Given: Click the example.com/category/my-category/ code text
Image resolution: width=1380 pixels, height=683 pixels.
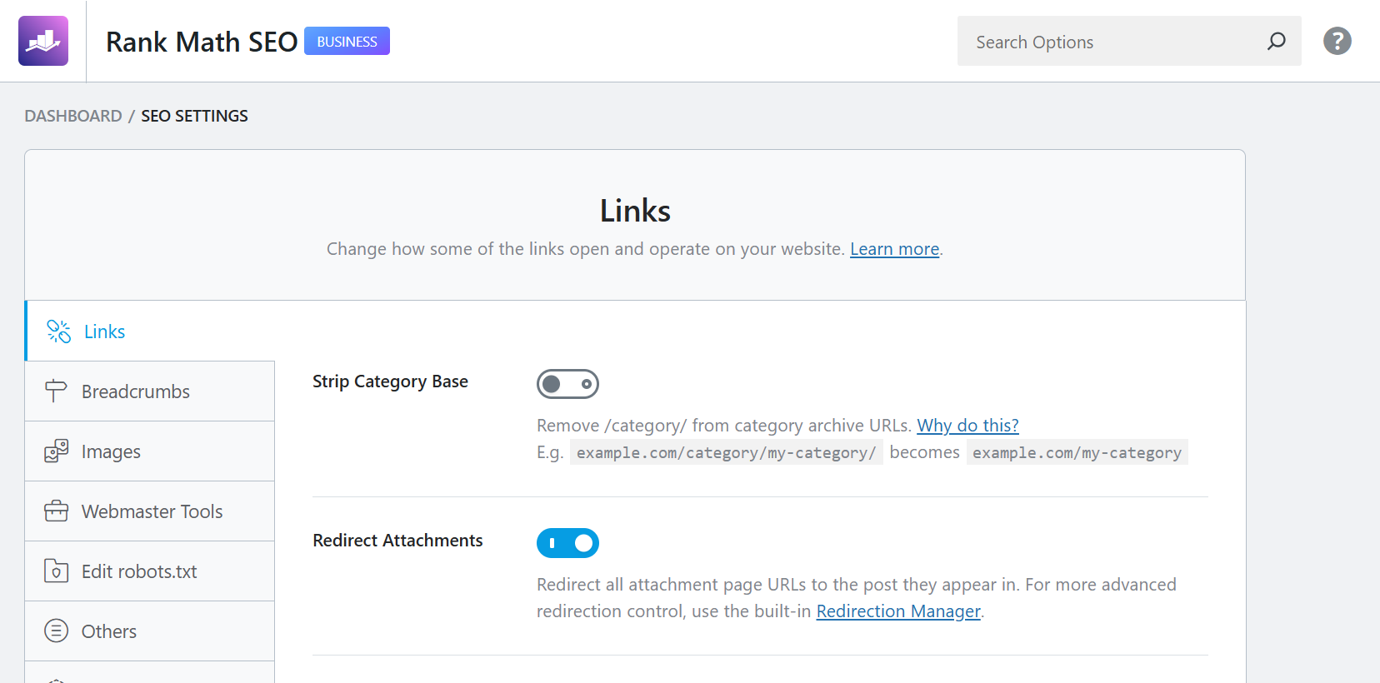Looking at the screenshot, I should coord(727,452).
